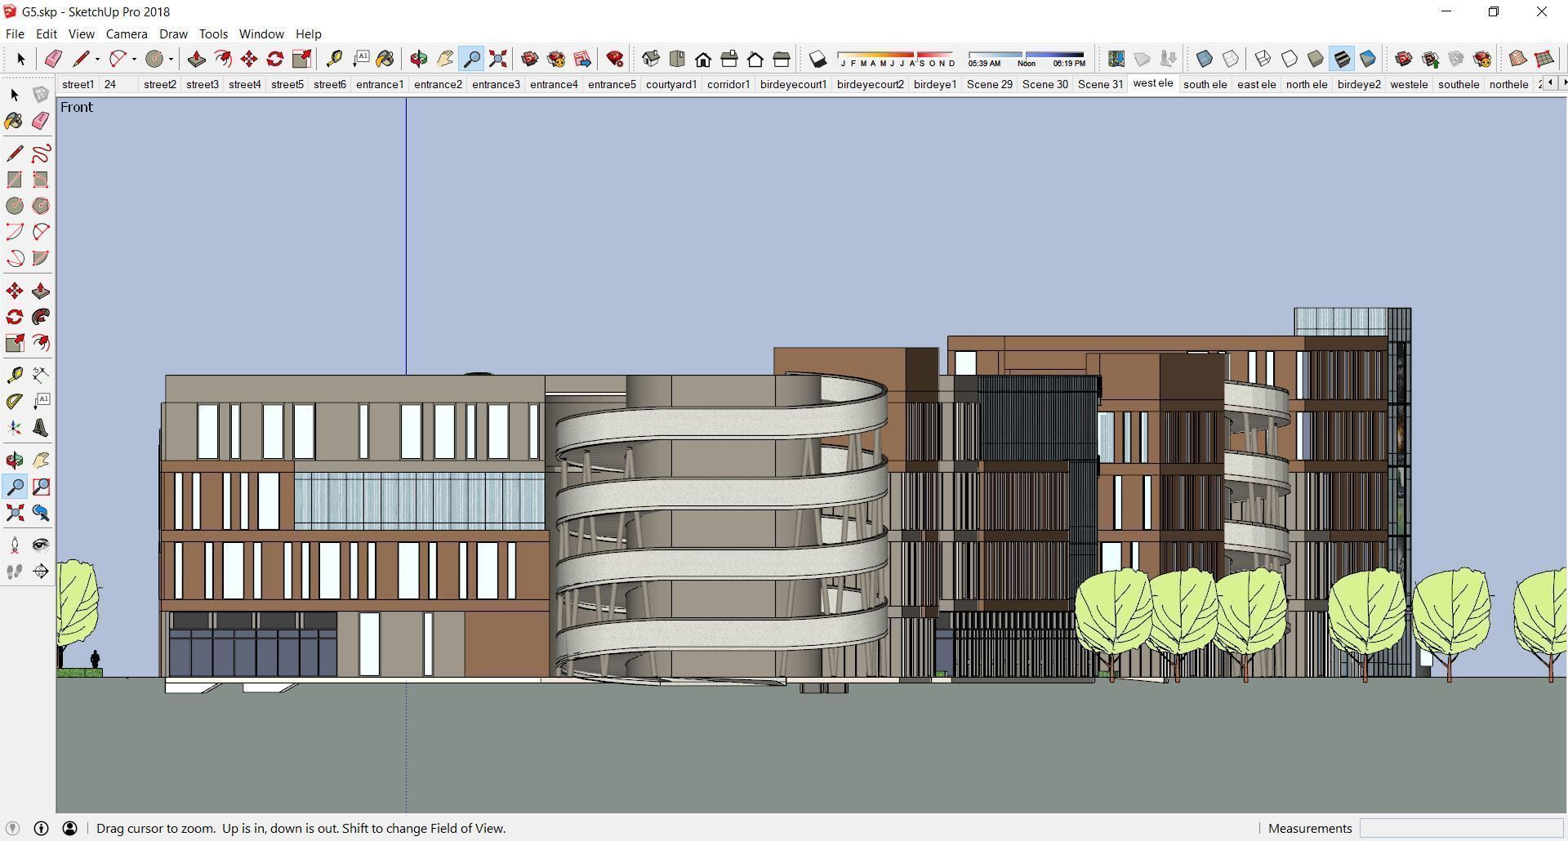Screen dimensions: 1568x841
Task: Click the Measurements input box
Action: pos(1461,828)
